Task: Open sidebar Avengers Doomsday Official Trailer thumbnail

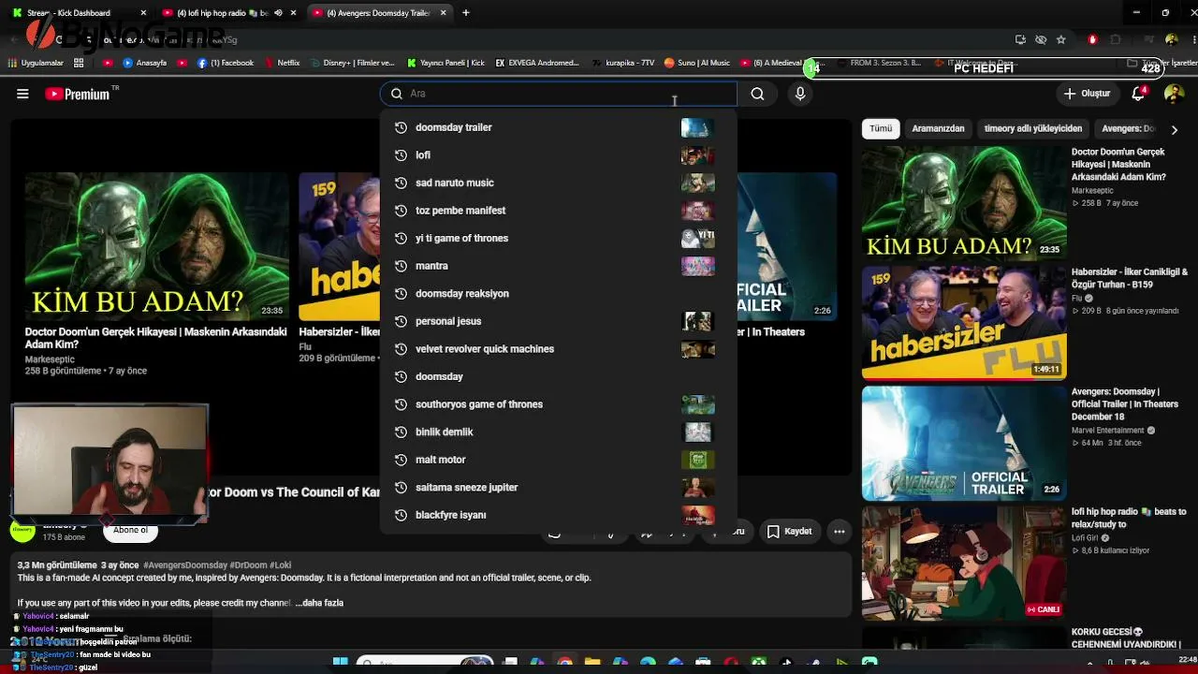Action: pyautogui.click(x=964, y=444)
